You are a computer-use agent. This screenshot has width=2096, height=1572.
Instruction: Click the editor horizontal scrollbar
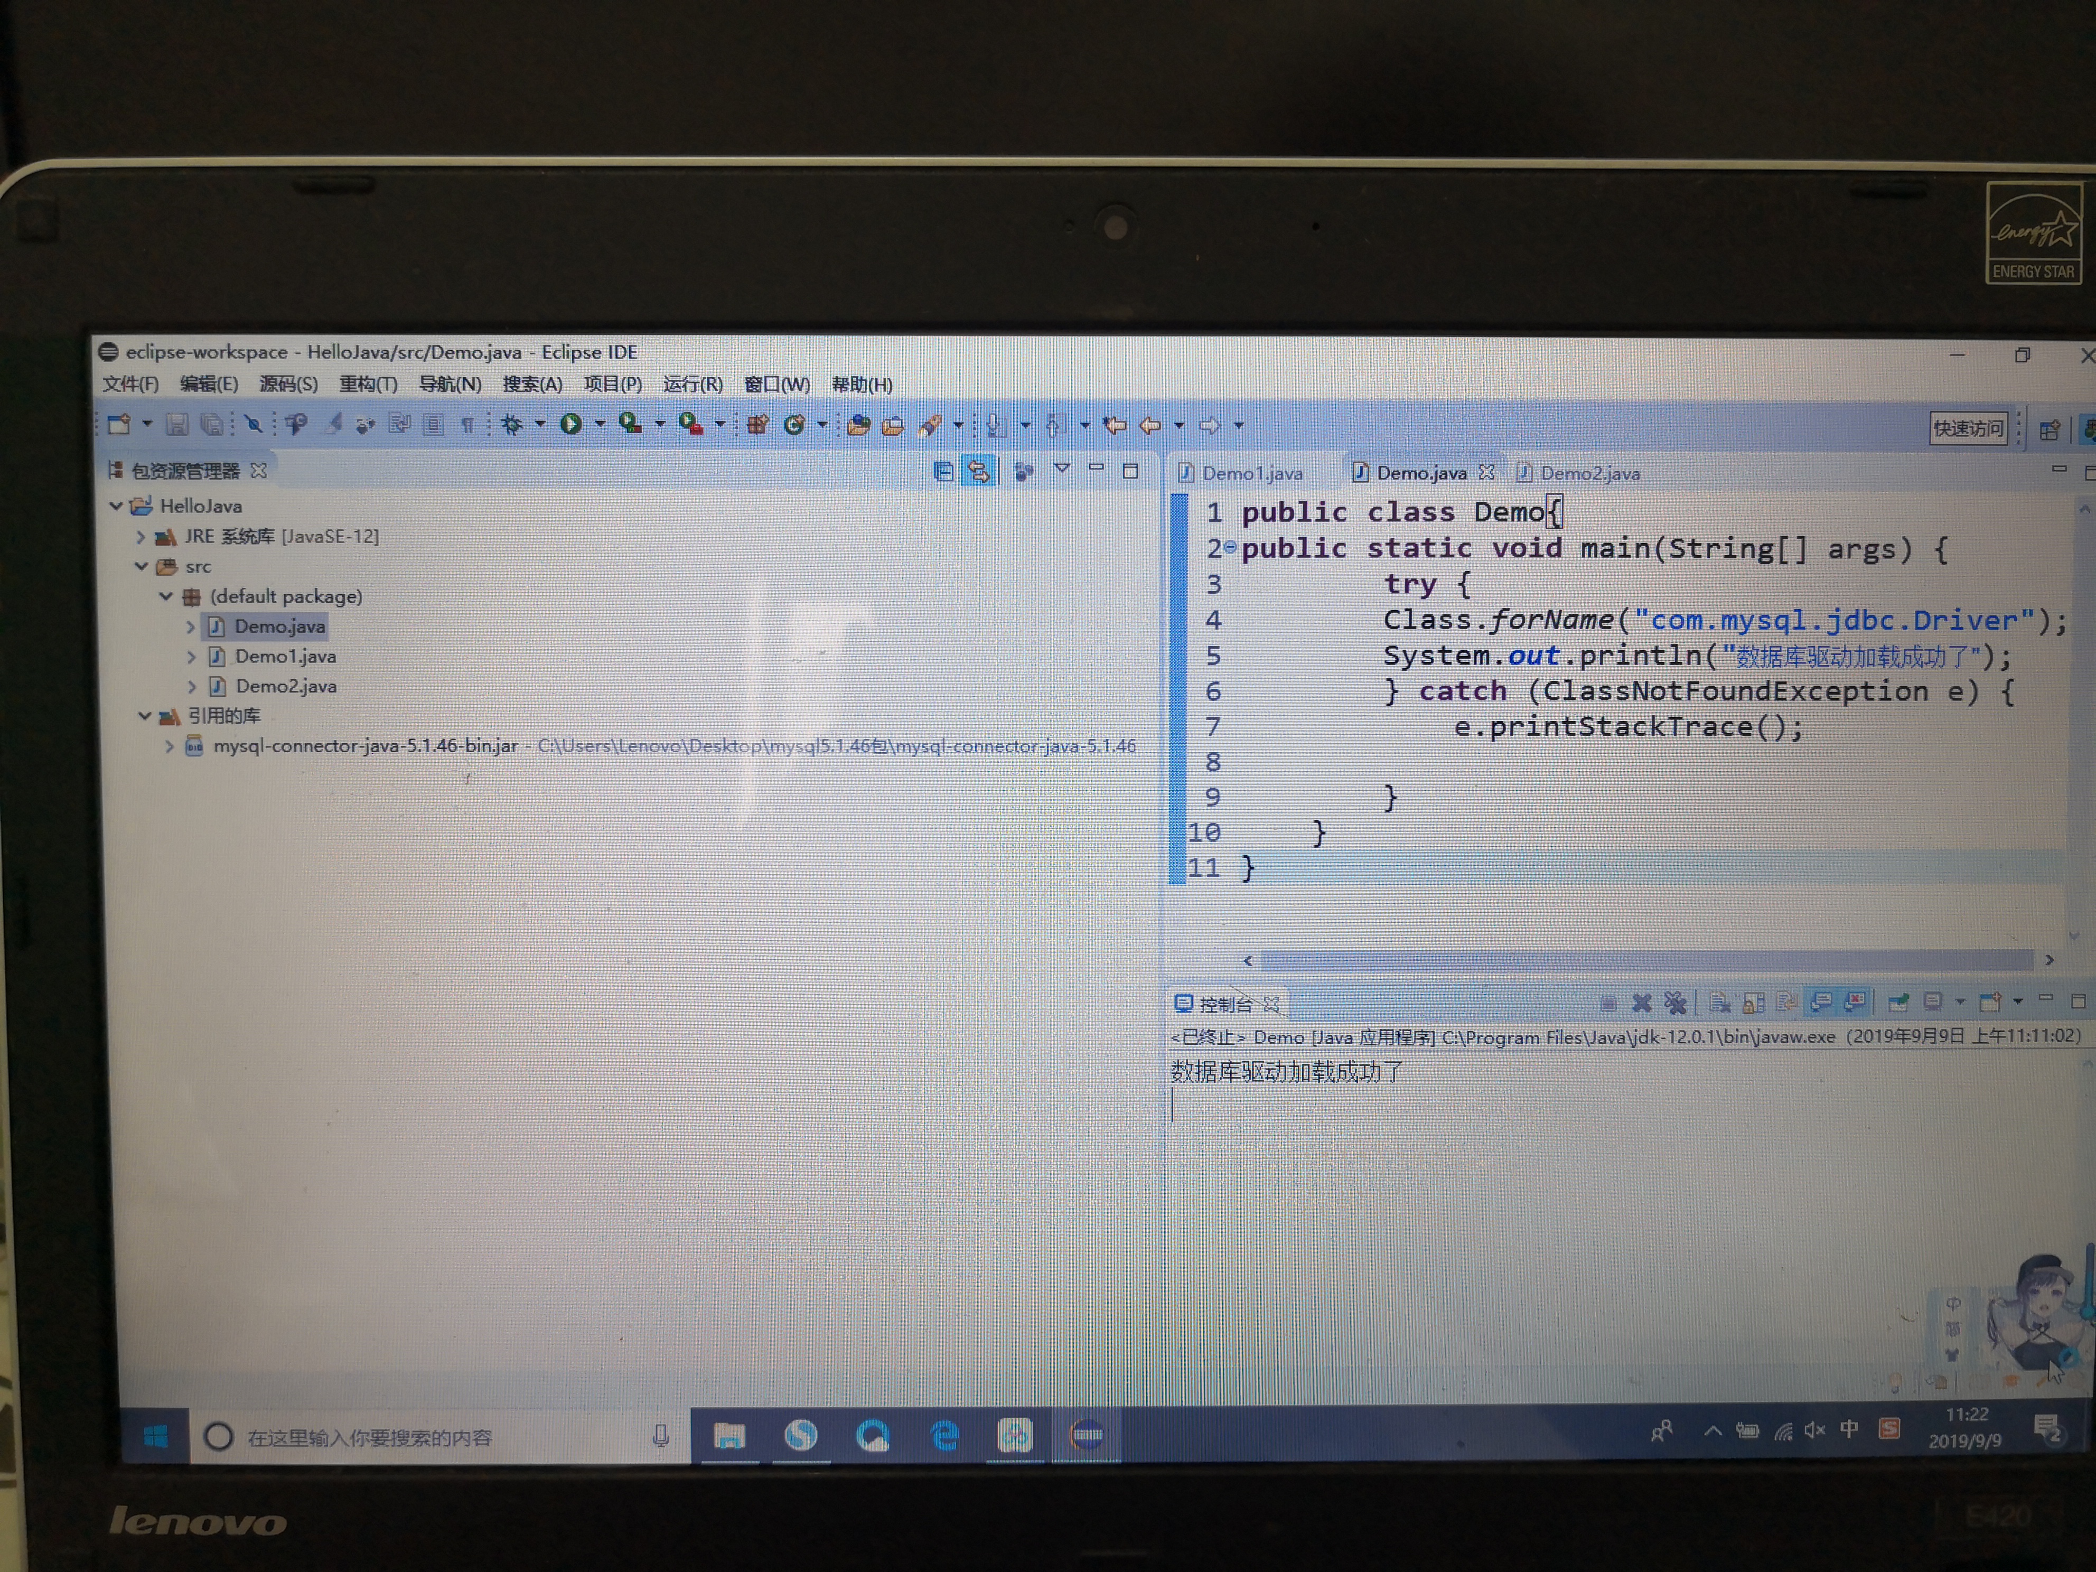tap(1646, 961)
